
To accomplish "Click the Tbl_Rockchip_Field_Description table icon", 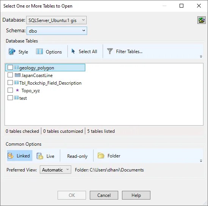I will click(16, 83).
